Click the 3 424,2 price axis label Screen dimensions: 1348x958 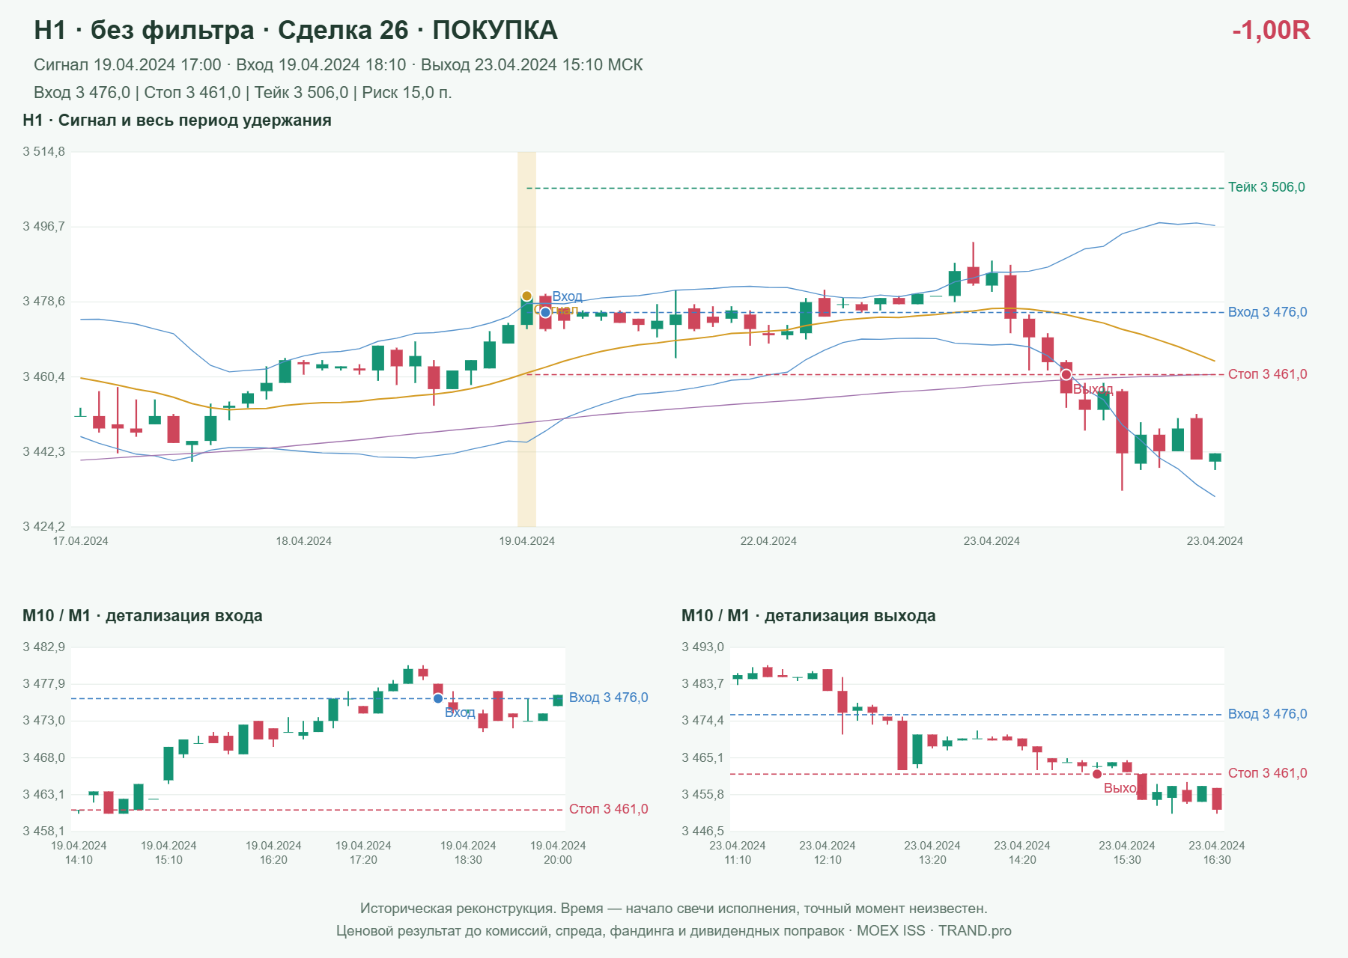tap(44, 526)
